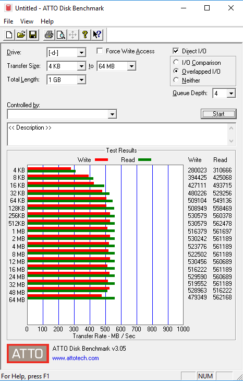Image resolution: width=243 pixels, height=381 pixels.
Task: Click inside the Description text box
Action: tap(118, 134)
